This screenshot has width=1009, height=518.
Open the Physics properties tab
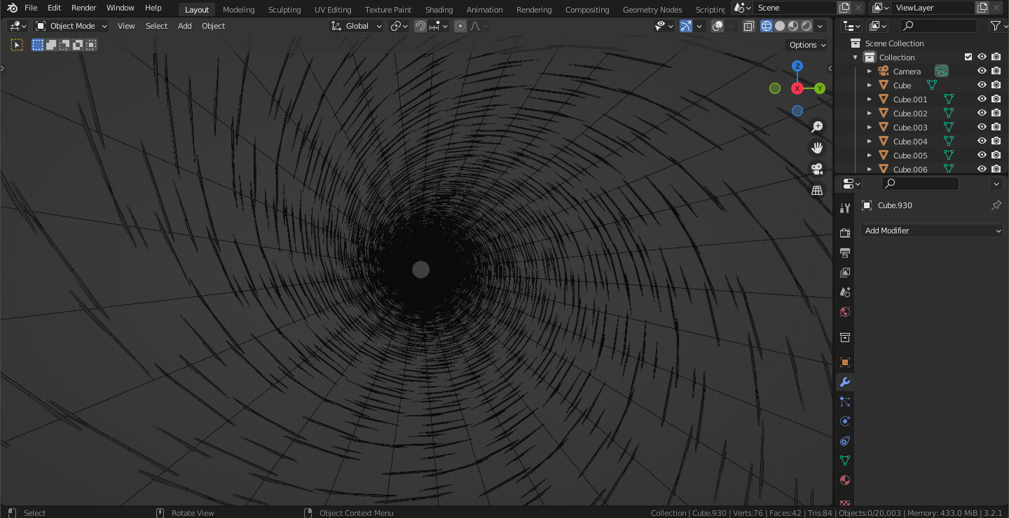[844, 421]
